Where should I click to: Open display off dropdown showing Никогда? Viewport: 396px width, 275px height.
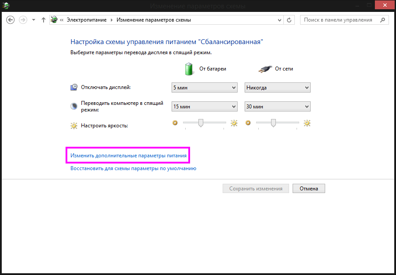277,88
